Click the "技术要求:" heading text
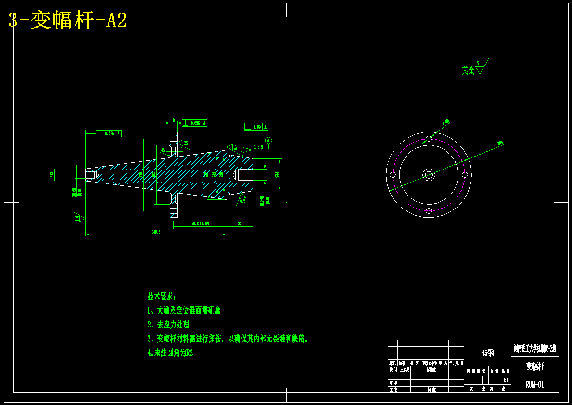This screenshot has height=405, width=572. click(x=162, y=296)
